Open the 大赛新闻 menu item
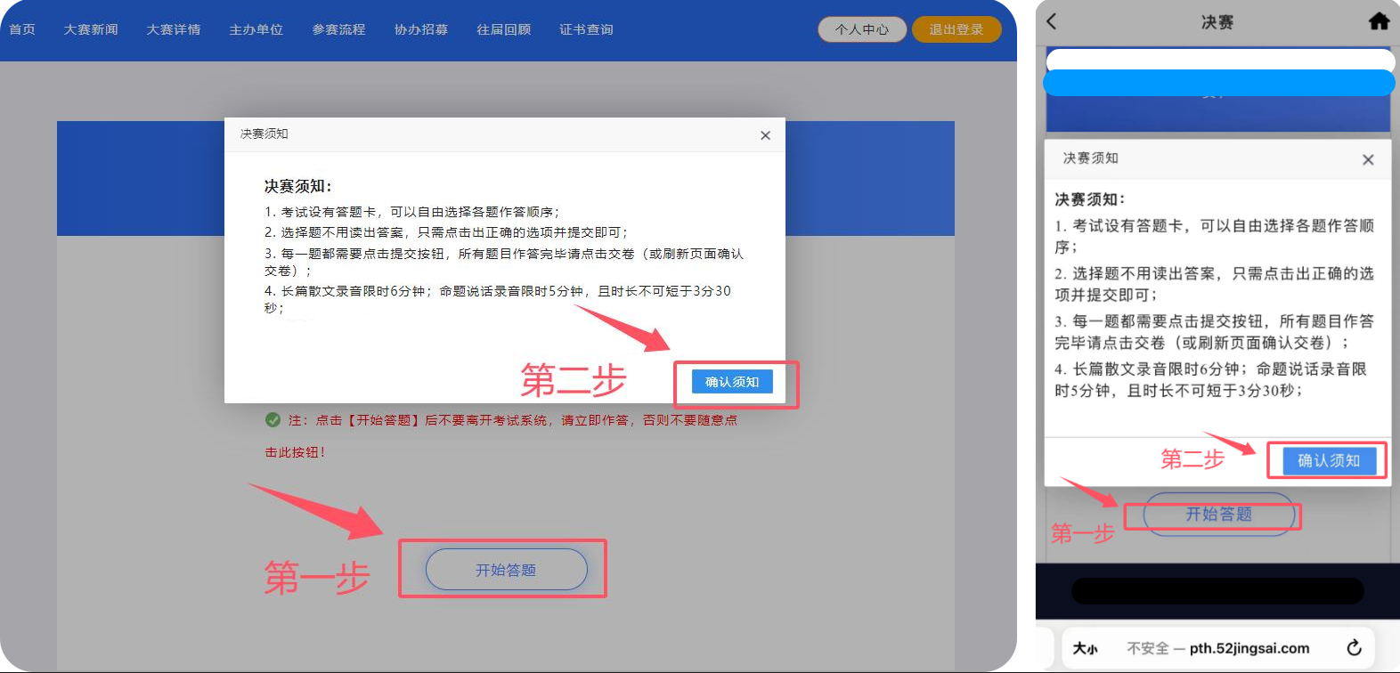This screenshot has width=1400, height=673. [91, 29]
